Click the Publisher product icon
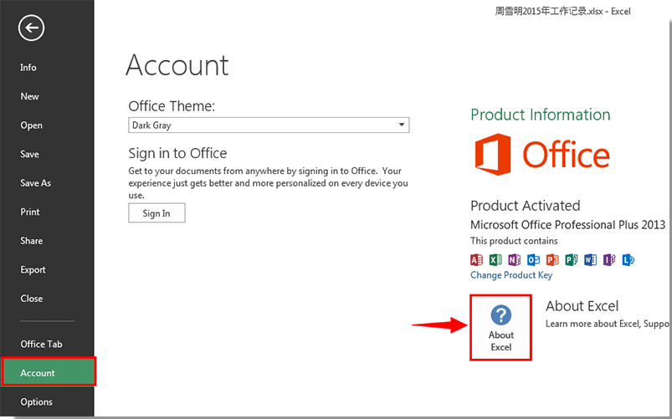This screenshot has width=672, height=419. 571,259
